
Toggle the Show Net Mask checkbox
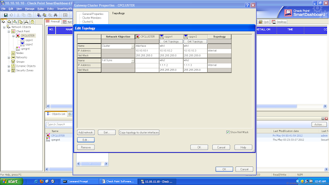(x=228, y=132)
